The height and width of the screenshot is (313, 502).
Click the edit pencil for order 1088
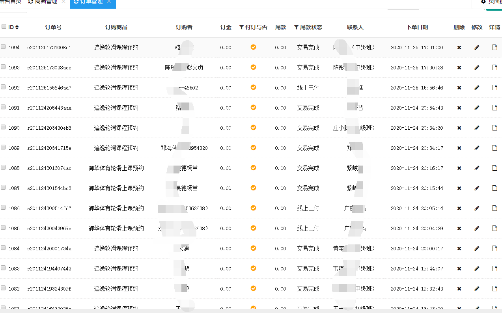click(x=477, y=168)
